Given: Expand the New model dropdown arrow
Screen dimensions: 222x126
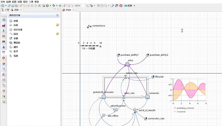Looking at the screenshot, I should click(6, 6).
